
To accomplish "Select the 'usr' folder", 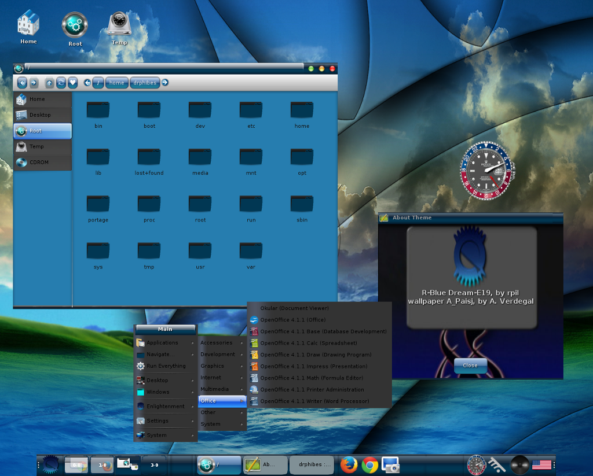I will [200, 256].
